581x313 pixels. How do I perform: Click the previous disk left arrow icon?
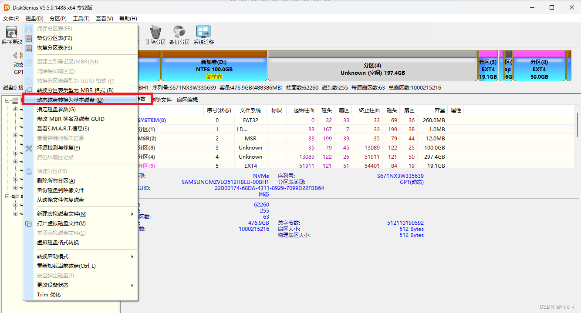[x=15, y=55]
